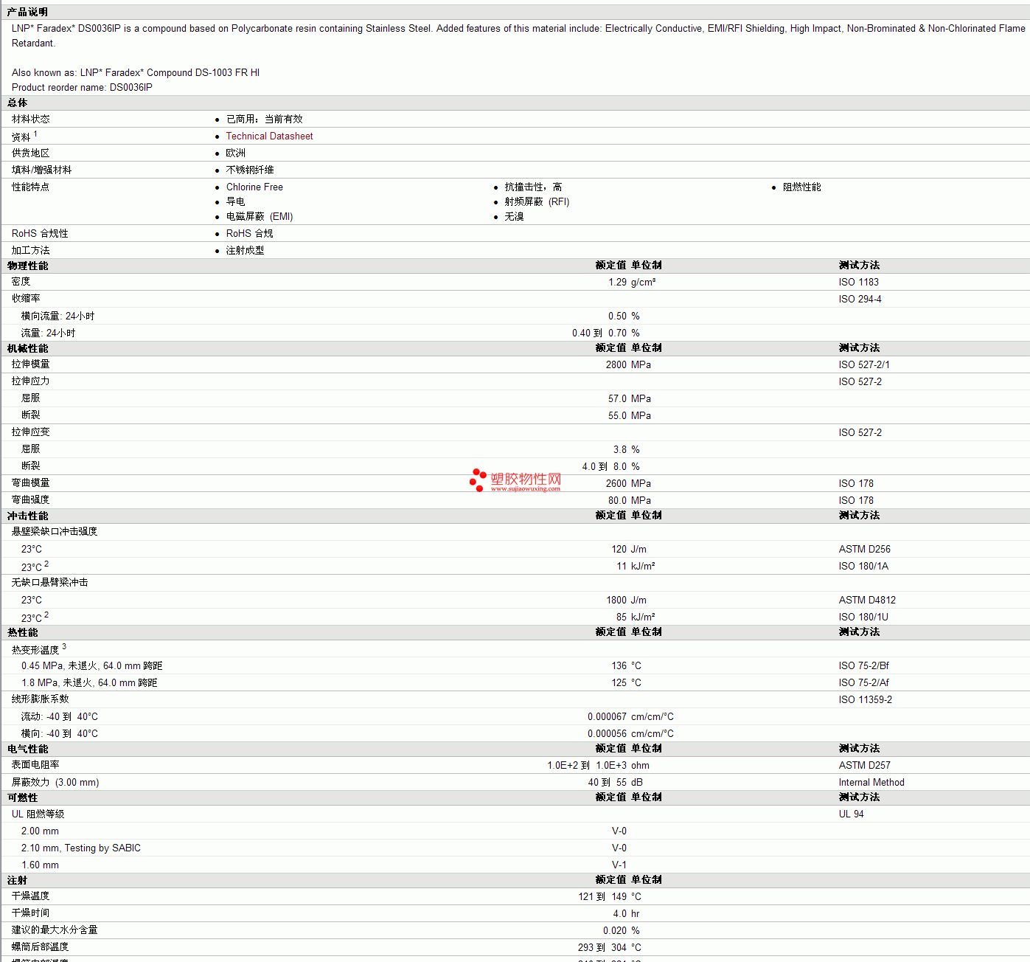The width and height of the screenshot is (1030, 962).
Task: Click the 无缺口悬臂梁冲击 row label
Action: (x=50, y=583)
